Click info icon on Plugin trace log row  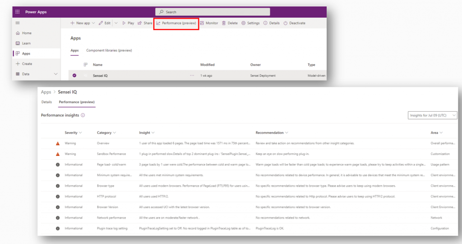point(58,228)
